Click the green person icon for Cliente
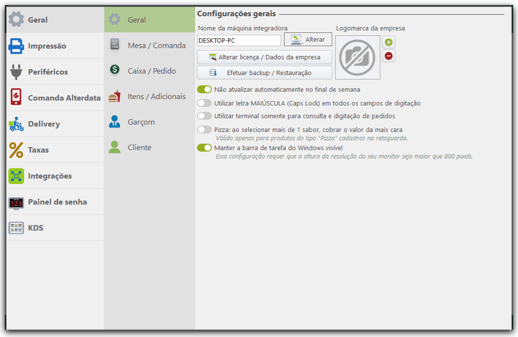 (x=115, y=147)
